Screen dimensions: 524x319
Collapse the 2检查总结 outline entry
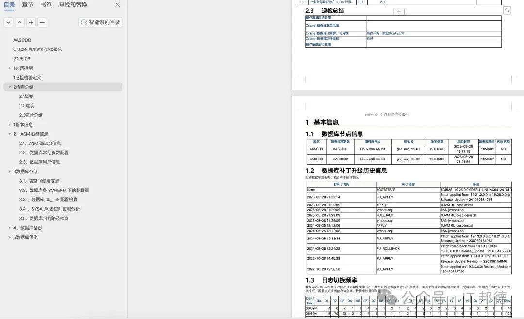(x=9, y=87)
